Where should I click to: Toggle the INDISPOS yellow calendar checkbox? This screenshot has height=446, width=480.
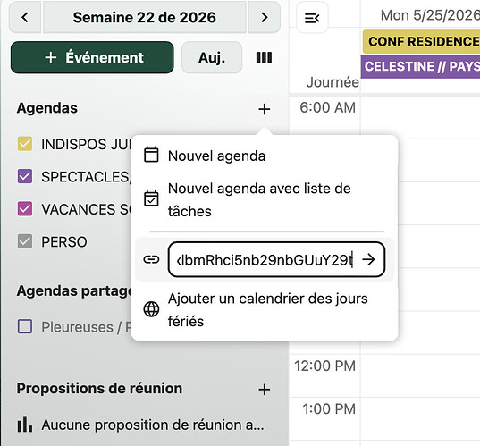pyautogui.click(x=25, y=144)
